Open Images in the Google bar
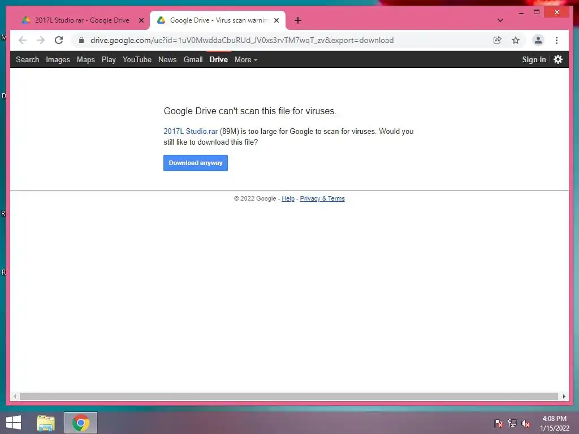579x434 pixels. coord(58,59)
